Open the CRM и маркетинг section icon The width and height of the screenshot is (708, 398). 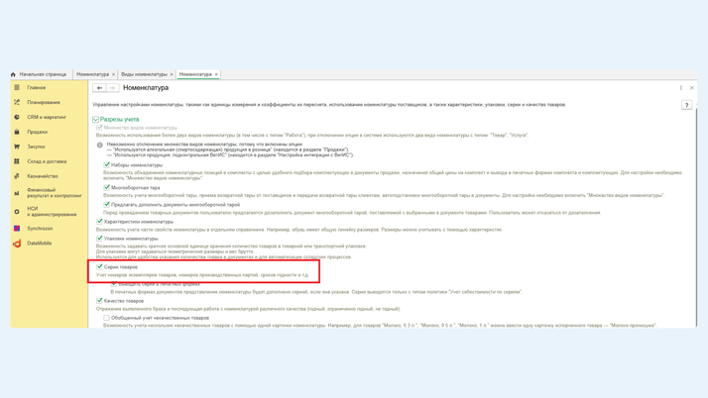click(17, 117)
